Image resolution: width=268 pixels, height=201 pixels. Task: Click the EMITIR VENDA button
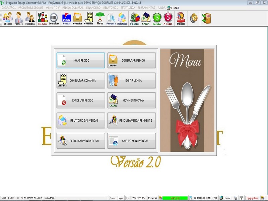[x=131, y=80]
